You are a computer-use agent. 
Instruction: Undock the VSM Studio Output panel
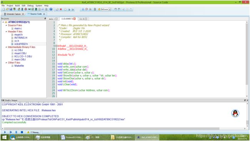click(245, 100)
